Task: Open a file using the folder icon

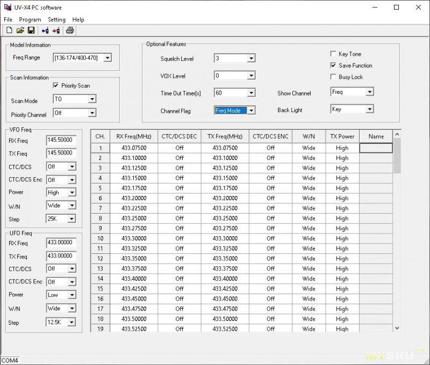Action: 20,31
